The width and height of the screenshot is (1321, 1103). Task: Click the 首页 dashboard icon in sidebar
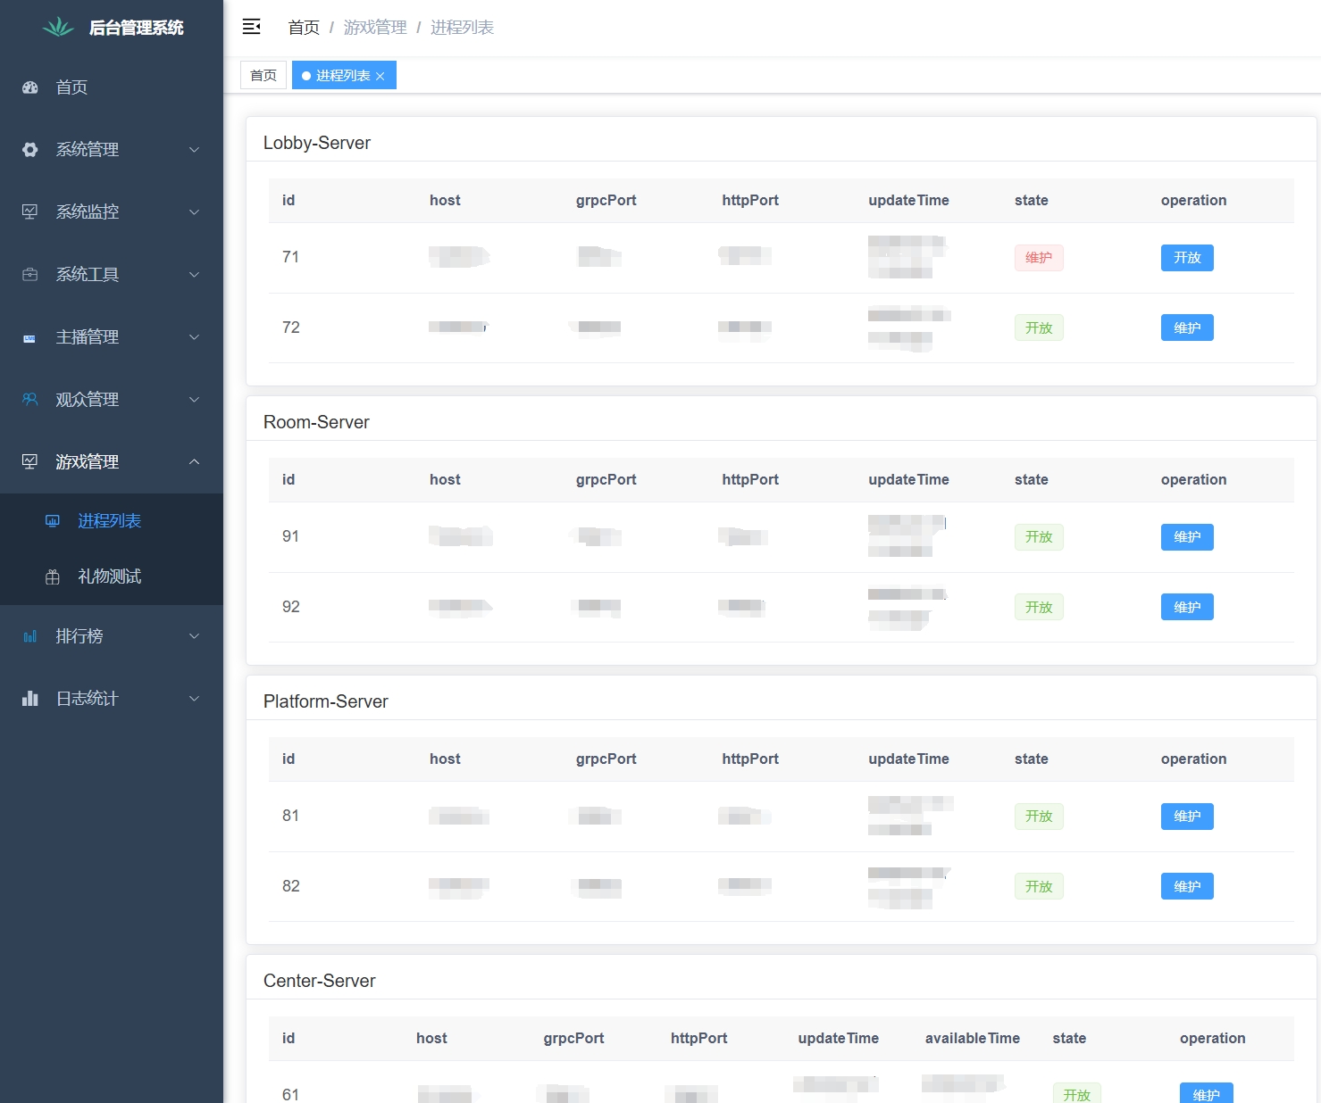click(x=30, y=87)
